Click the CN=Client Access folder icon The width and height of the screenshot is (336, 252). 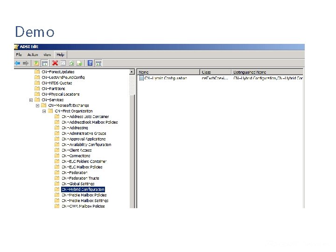[x=57, y=150]
